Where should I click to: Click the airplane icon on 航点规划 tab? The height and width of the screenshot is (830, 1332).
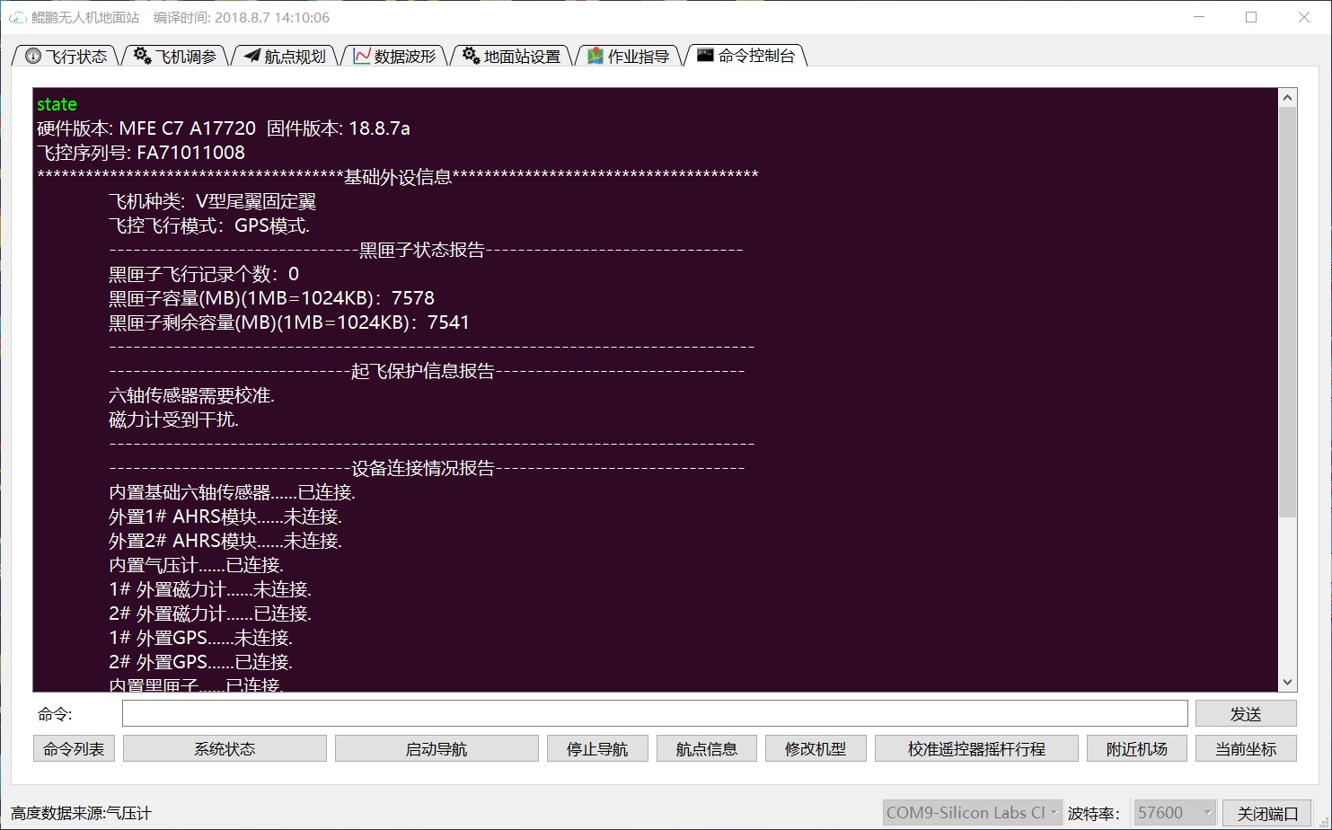(x=251, y=56)
